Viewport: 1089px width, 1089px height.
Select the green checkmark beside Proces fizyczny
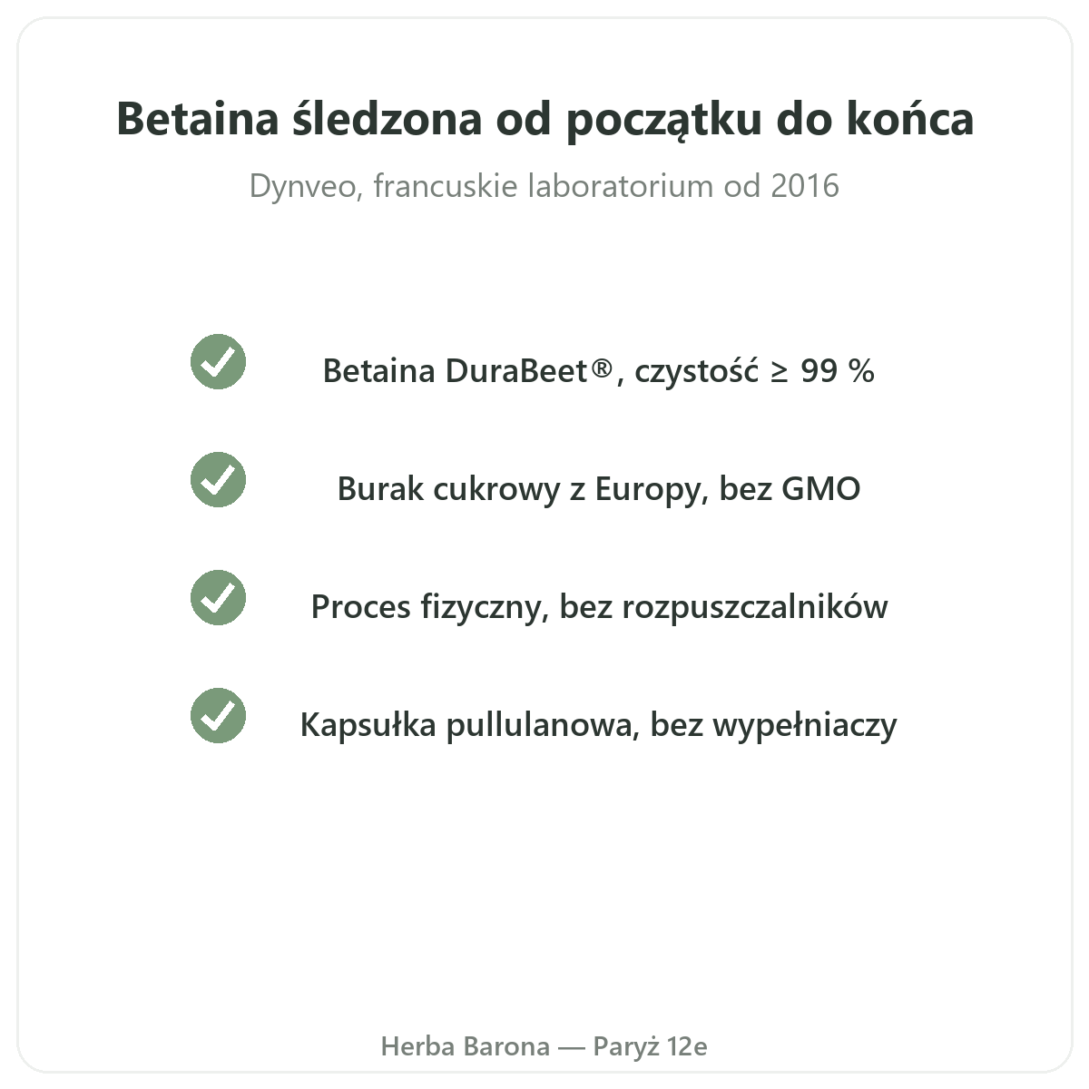pyautogui.click(x=218, y=597)
